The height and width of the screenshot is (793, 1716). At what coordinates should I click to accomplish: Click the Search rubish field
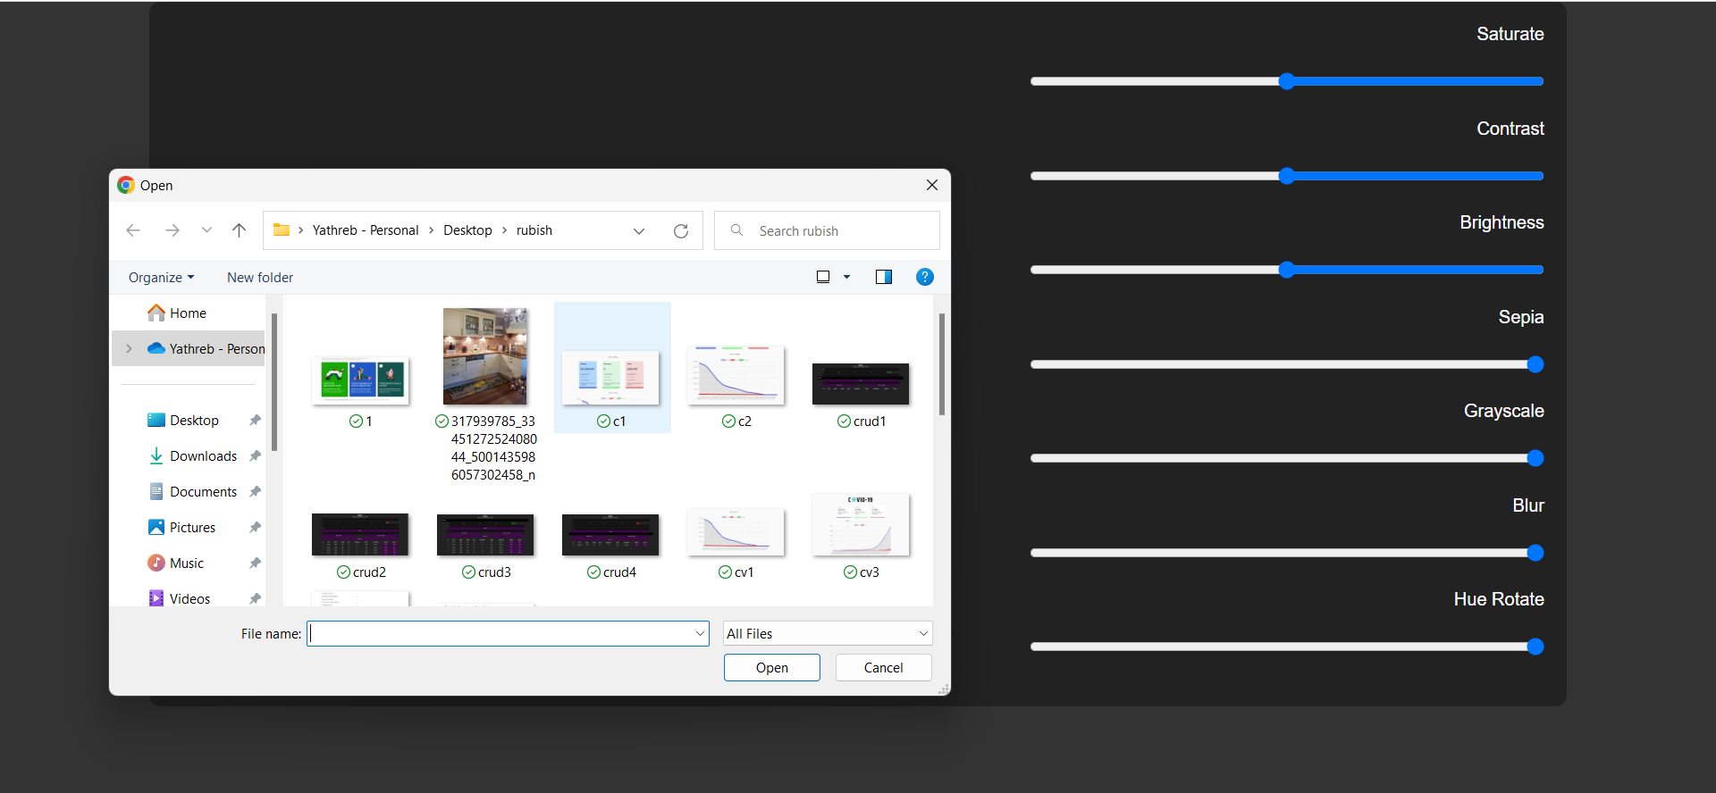(827, 230)
